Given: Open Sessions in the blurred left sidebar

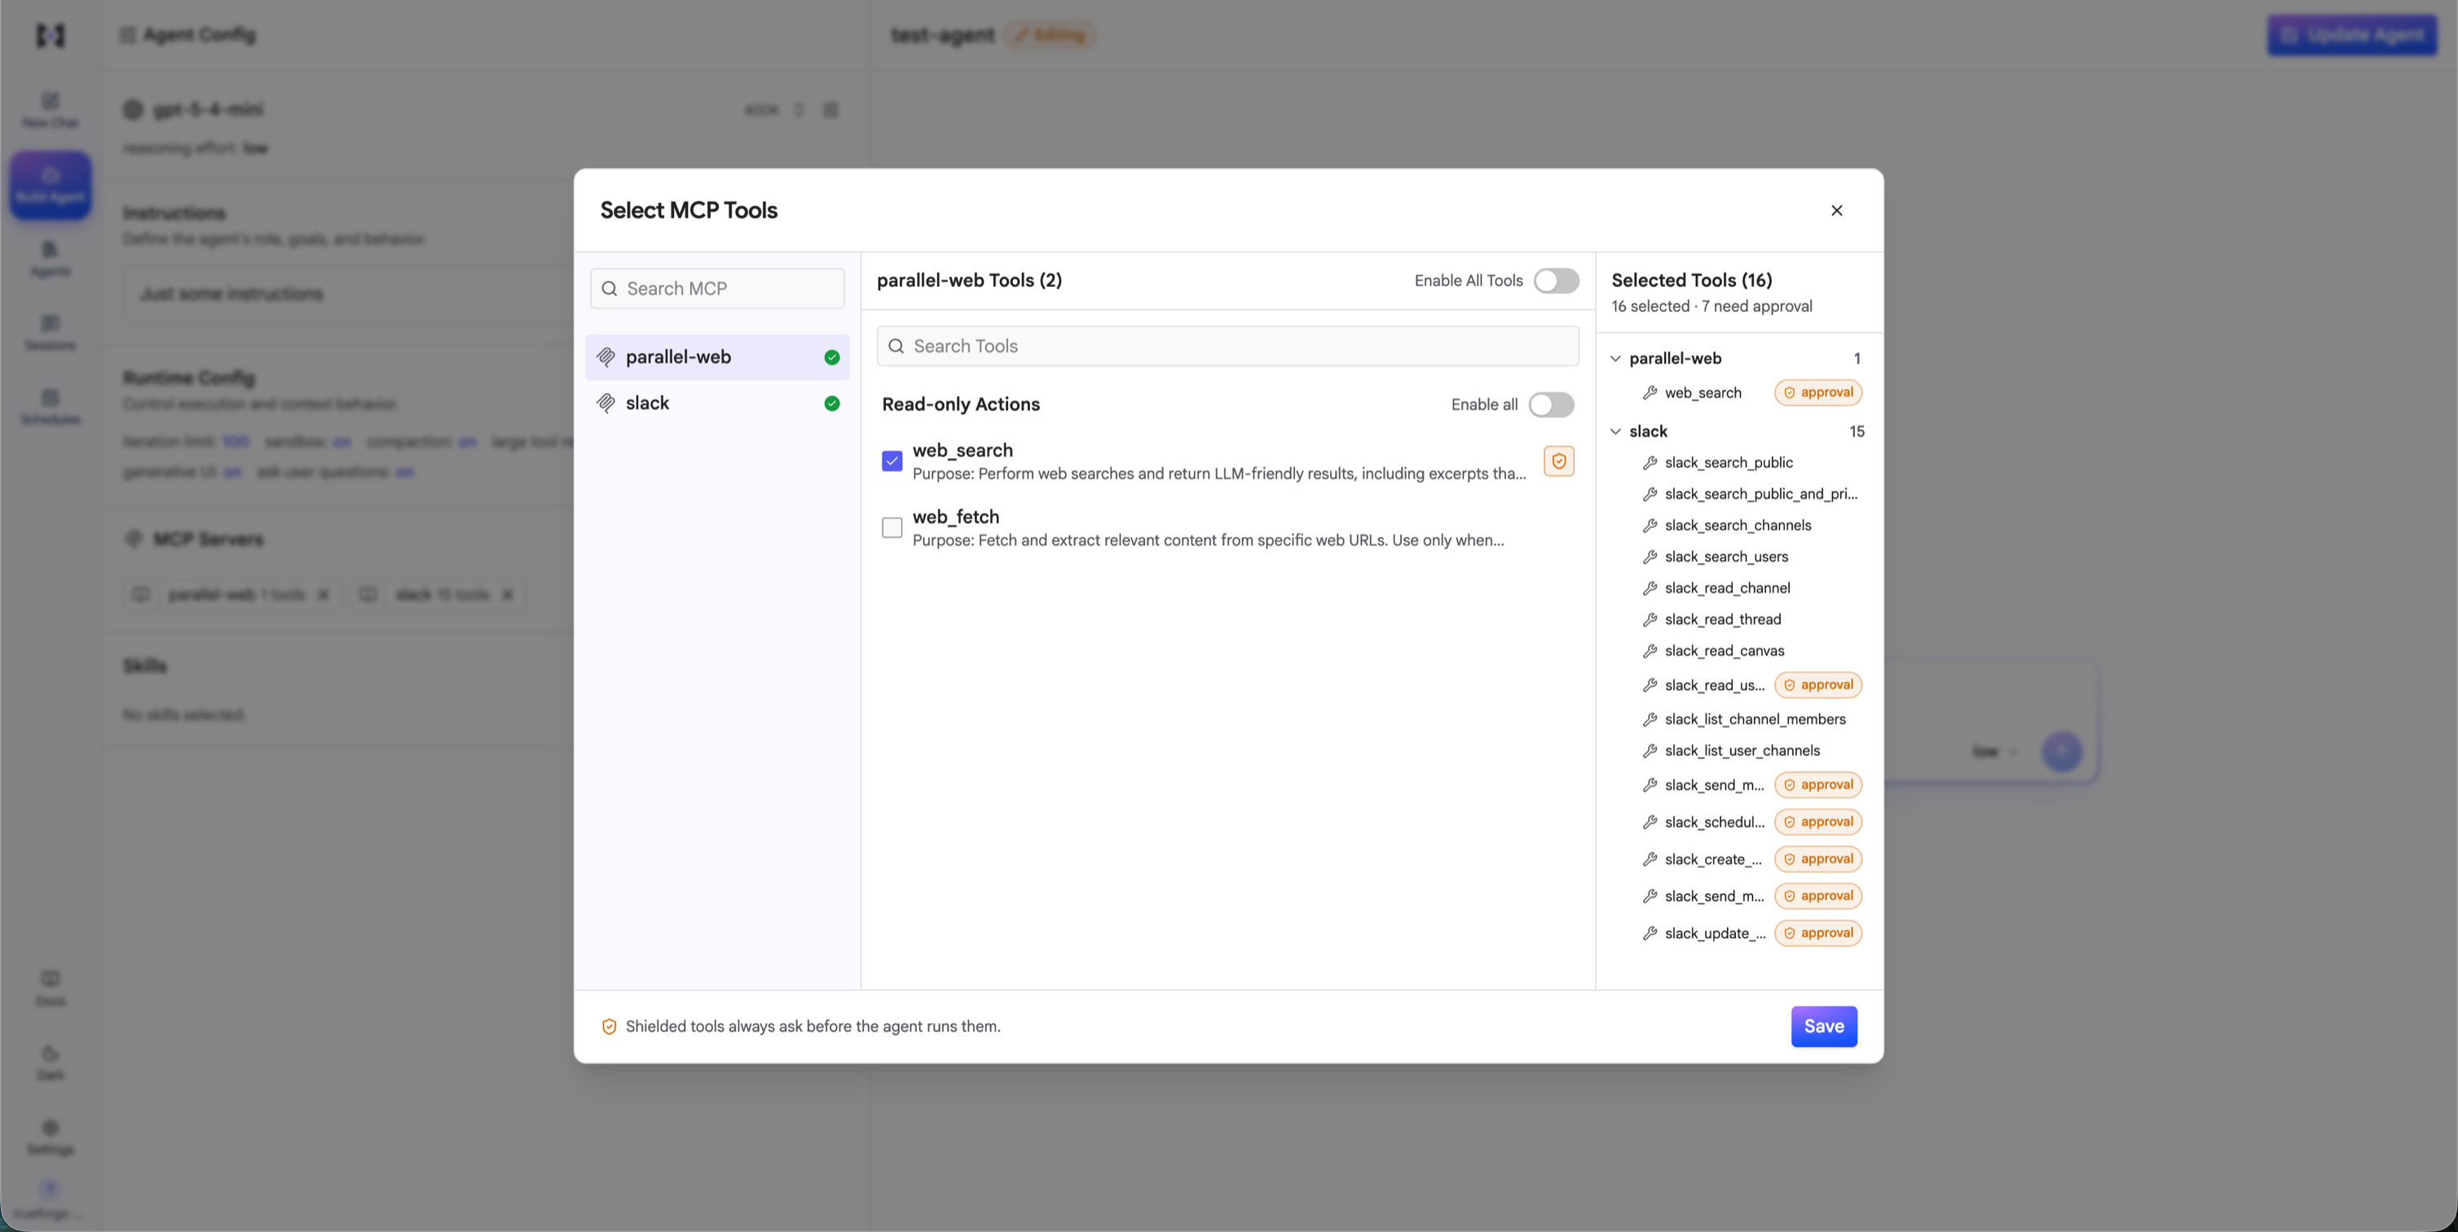Looking at the screenshot, I should point(51,332).
